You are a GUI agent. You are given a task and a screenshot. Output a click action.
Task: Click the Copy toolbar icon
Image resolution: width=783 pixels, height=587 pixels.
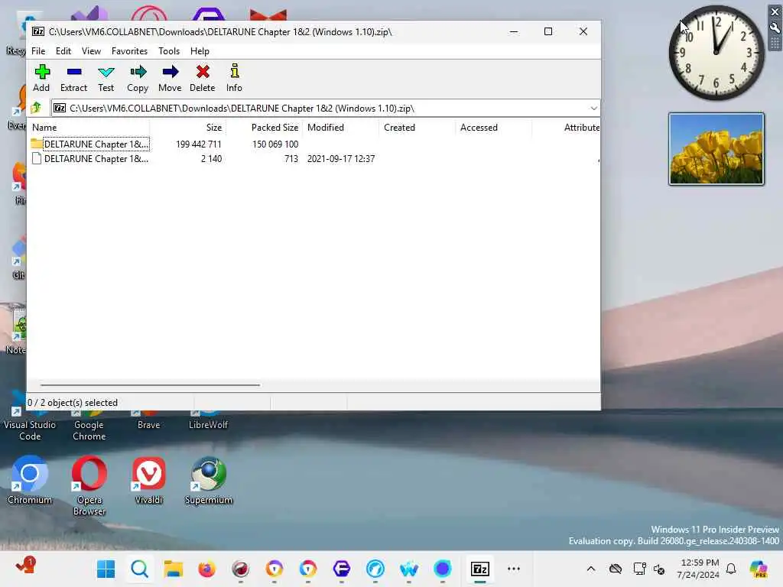click(x=138, y=79)
